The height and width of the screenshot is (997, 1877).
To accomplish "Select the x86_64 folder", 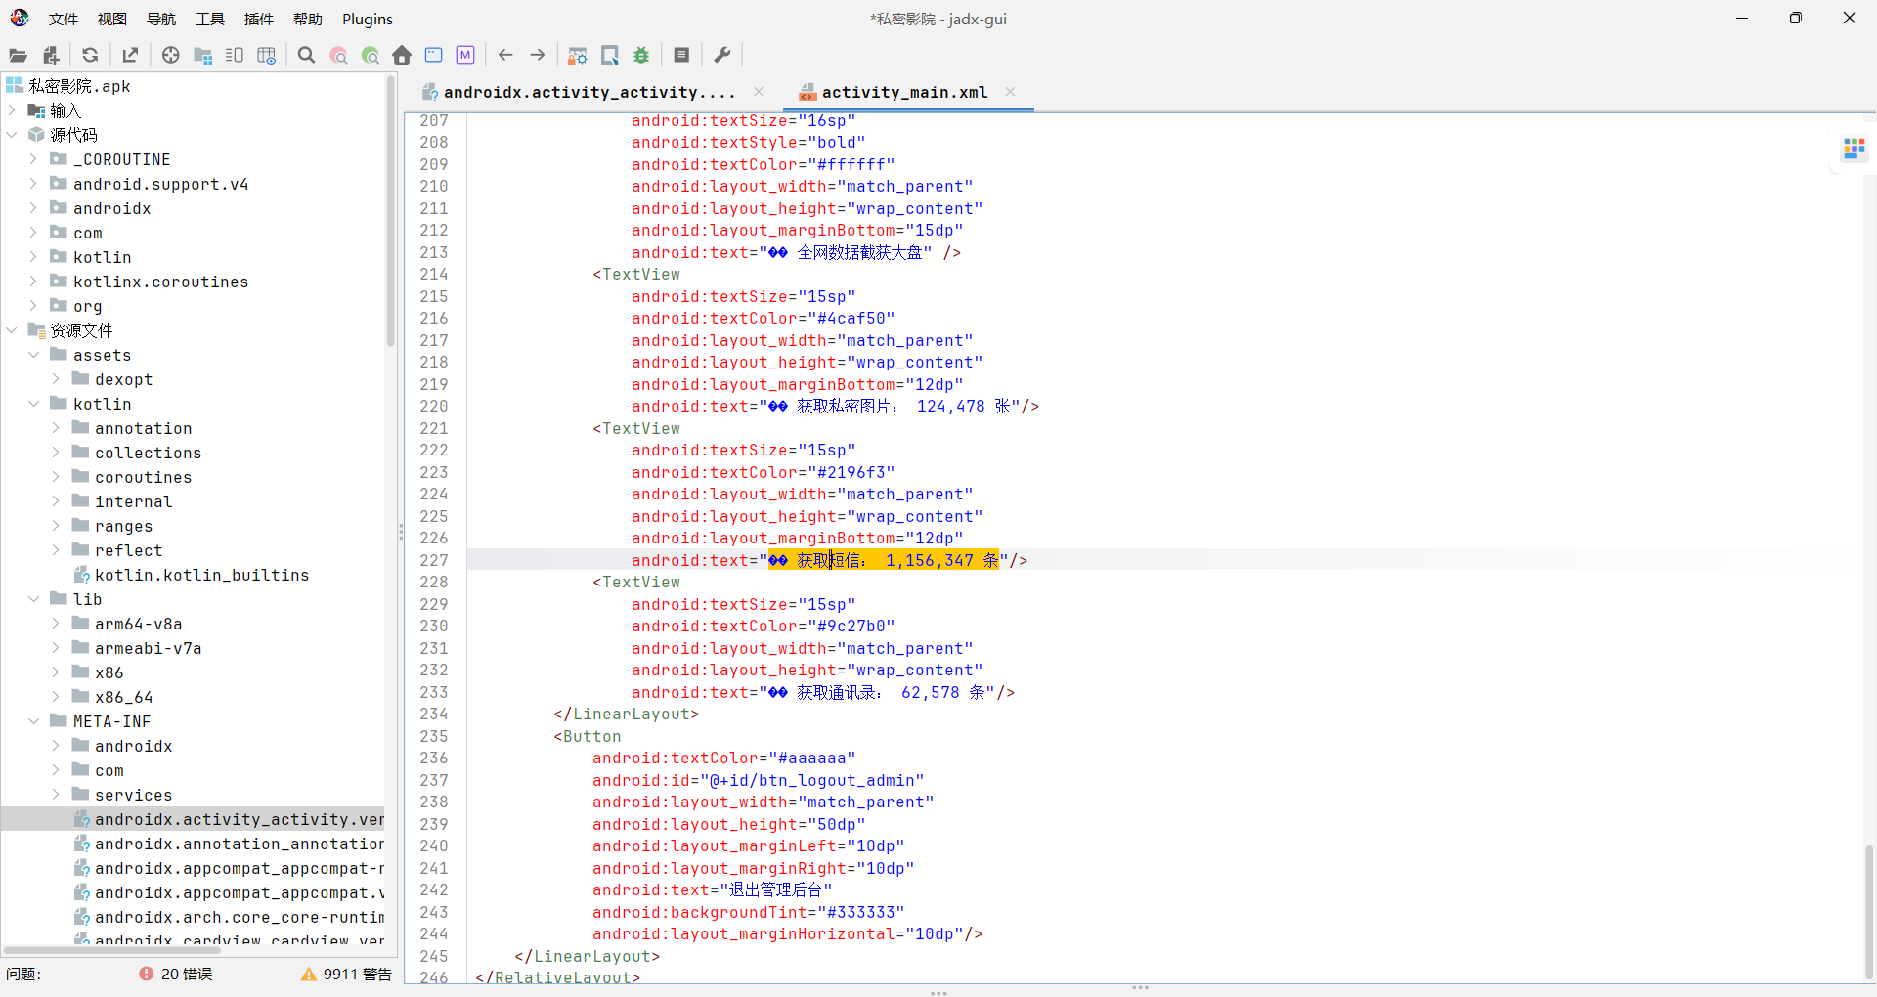I will tap(123, 697).
